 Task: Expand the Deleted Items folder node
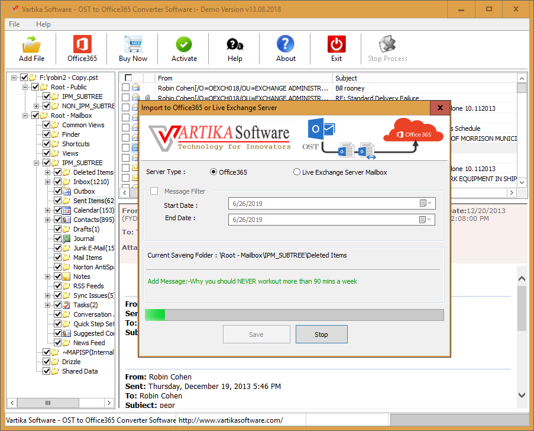tap(48, 172)
